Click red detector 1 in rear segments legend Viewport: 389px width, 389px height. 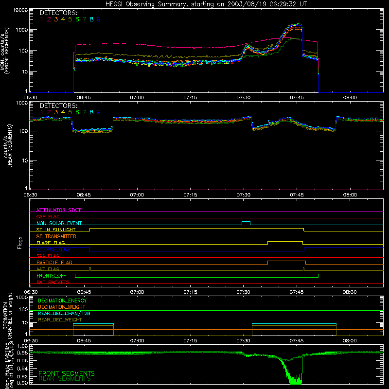coord(42,112)
